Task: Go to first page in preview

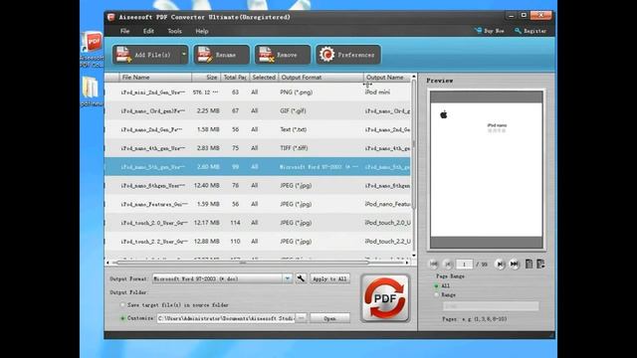Action: pos(434,264)
